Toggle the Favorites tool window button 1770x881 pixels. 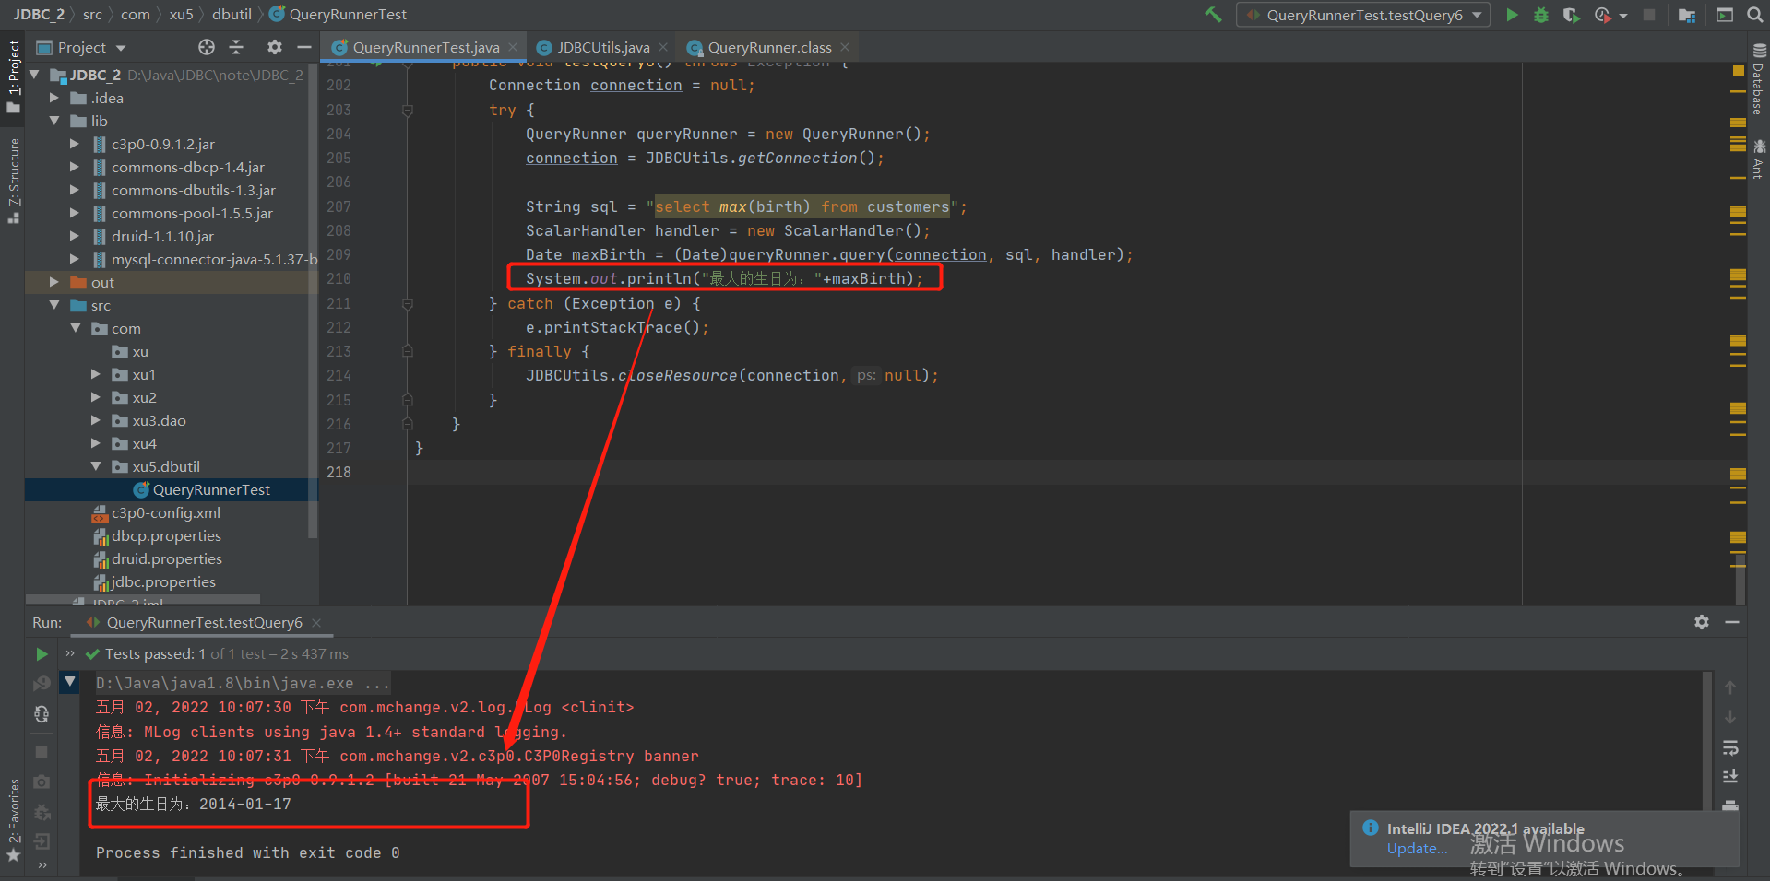(x=14, y=822)
